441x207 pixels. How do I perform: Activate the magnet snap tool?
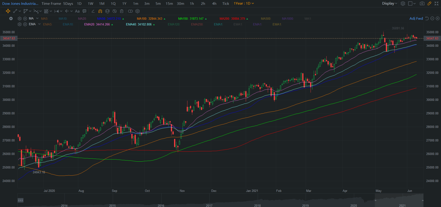(x=100, y=11)
